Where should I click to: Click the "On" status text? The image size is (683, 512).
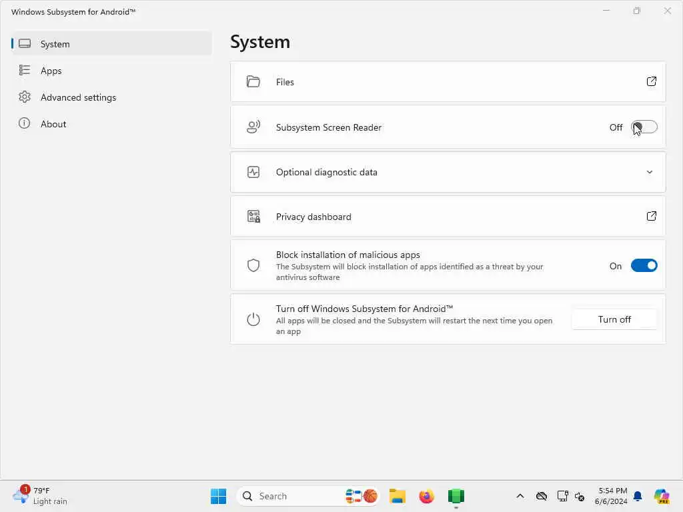616,265
